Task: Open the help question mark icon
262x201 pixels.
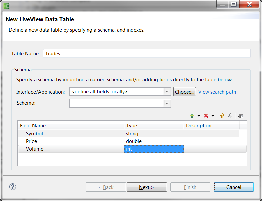Action: click(13, 187)
